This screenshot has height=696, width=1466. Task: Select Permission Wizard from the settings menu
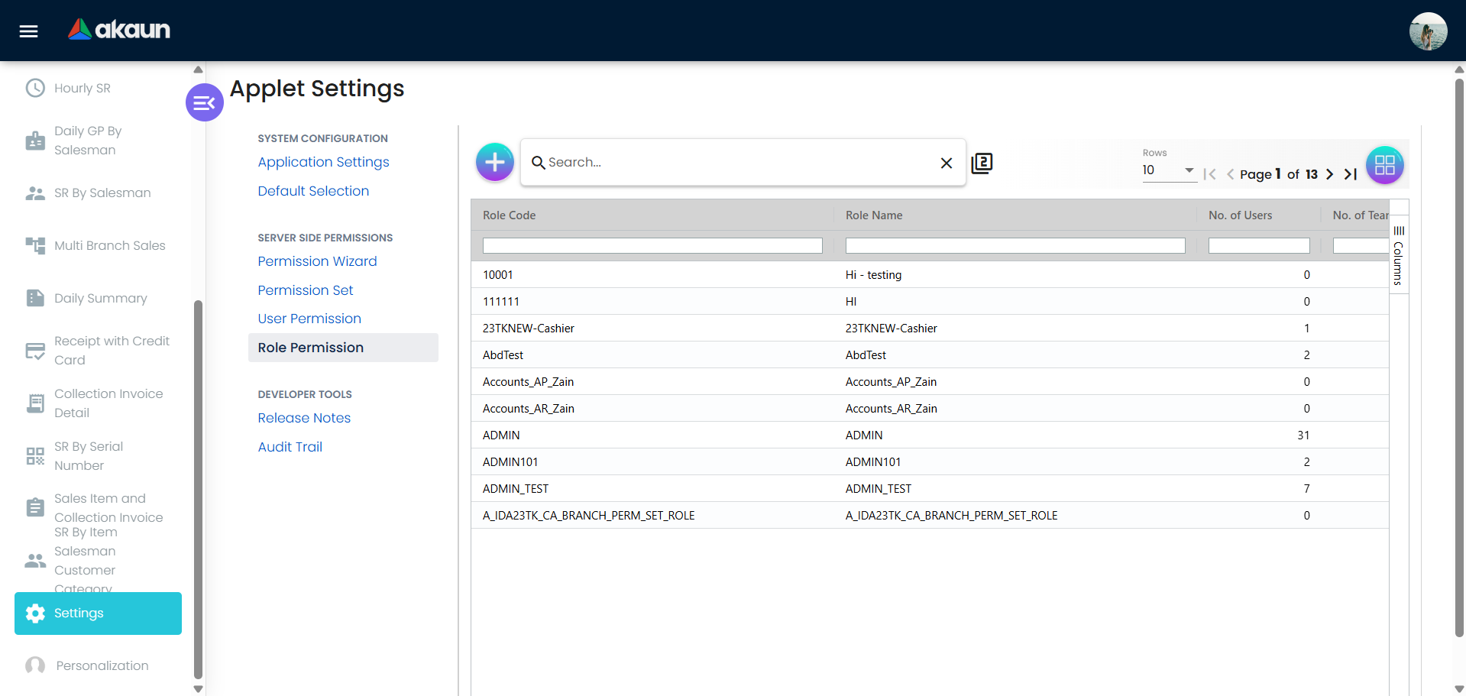click(317, 261)
